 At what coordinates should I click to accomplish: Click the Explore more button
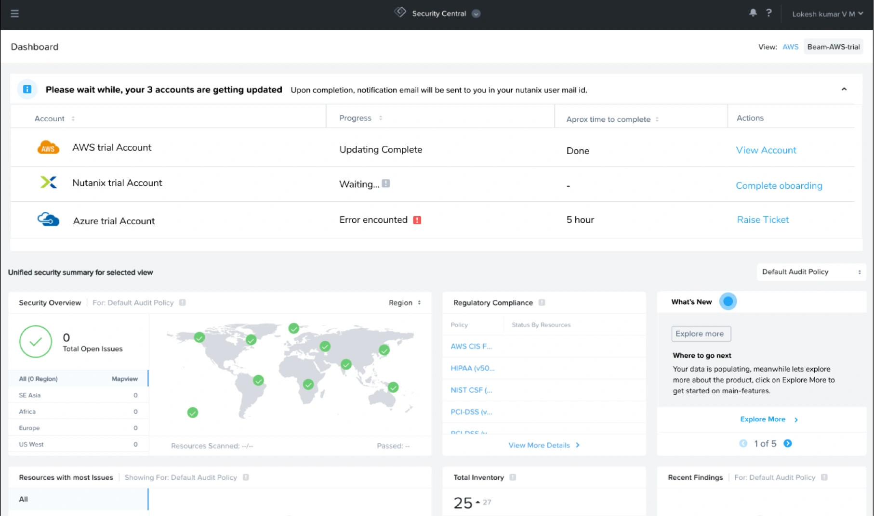coord(701,334)
